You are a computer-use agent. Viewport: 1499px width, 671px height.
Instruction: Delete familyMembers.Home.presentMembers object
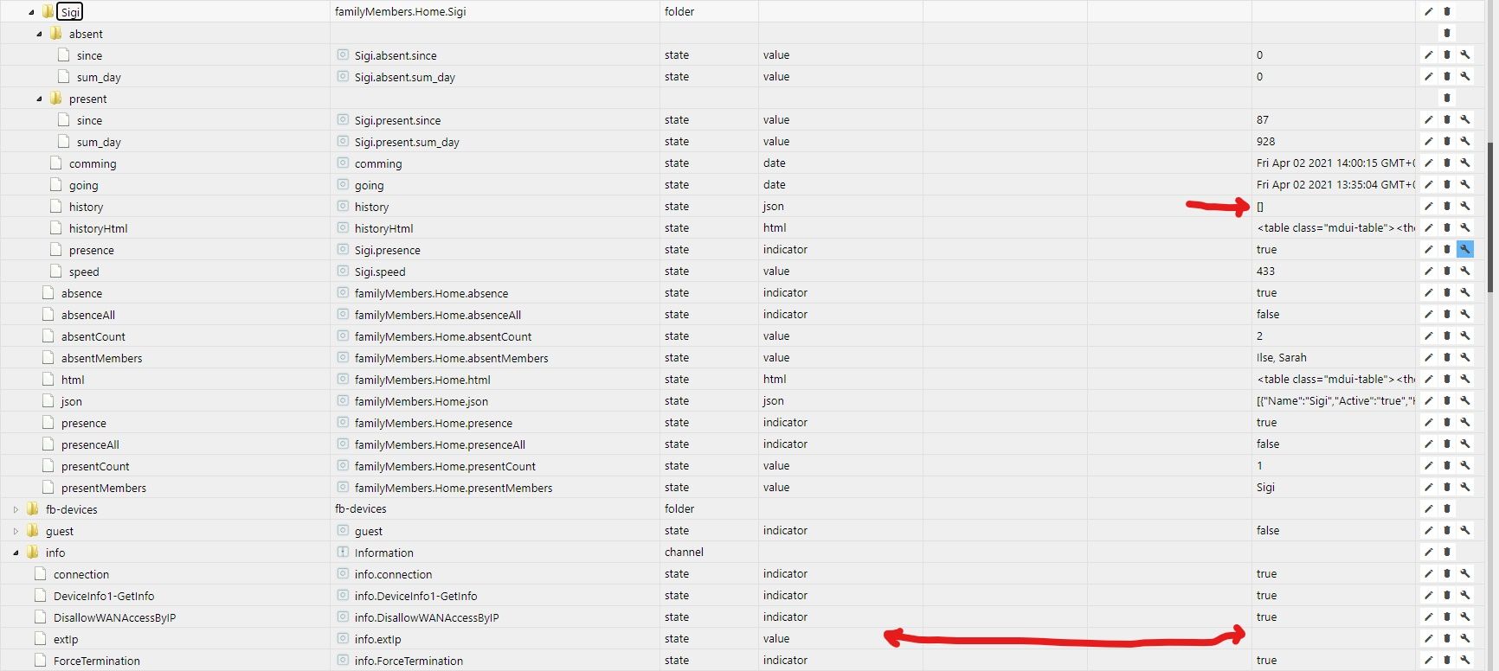click(x=1447, y=488)
